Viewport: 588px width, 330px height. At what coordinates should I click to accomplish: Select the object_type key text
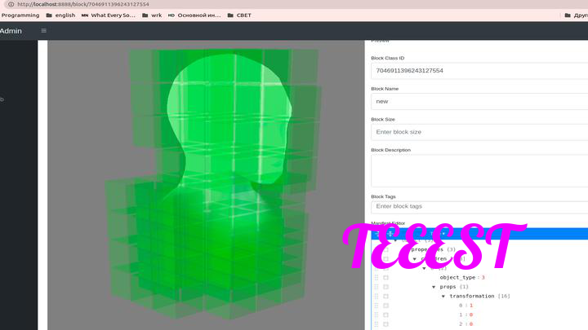click(457, 278)
